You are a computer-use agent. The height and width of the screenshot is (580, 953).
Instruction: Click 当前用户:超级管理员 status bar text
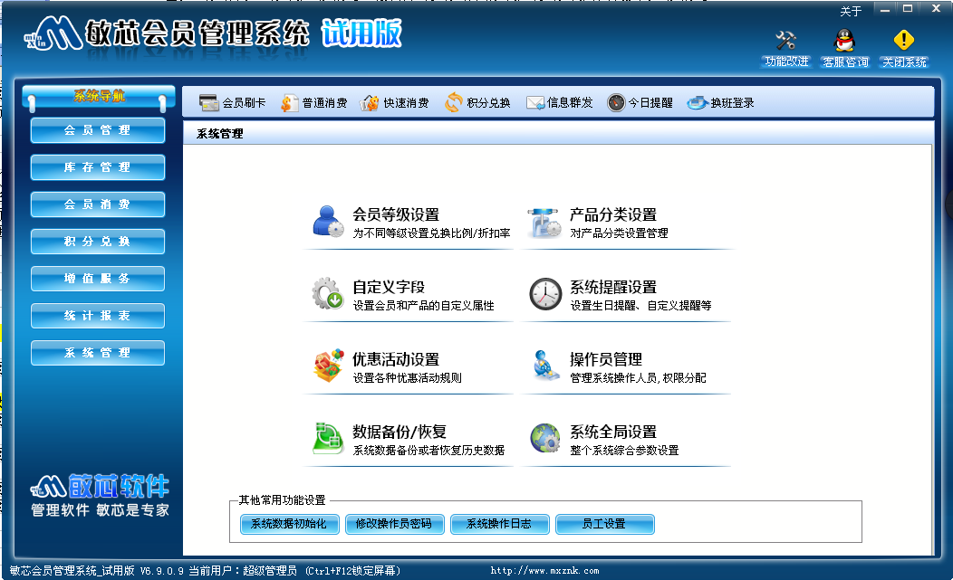(243, 571)
